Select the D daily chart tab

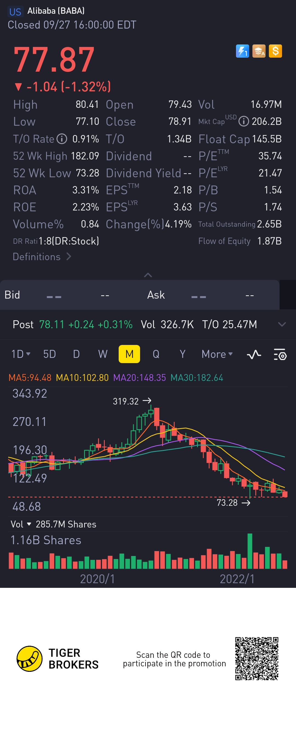coord(76,354)
